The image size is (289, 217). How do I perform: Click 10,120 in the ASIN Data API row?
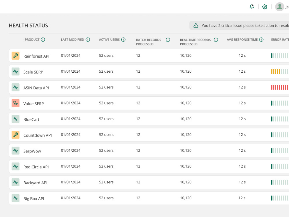pos(186,87)
